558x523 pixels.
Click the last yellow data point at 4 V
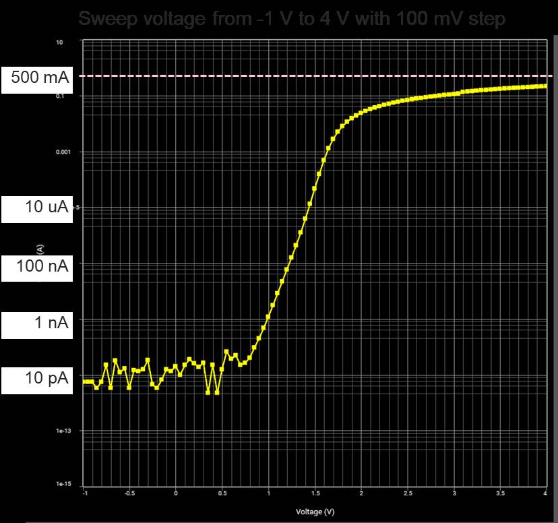(545, 86)
